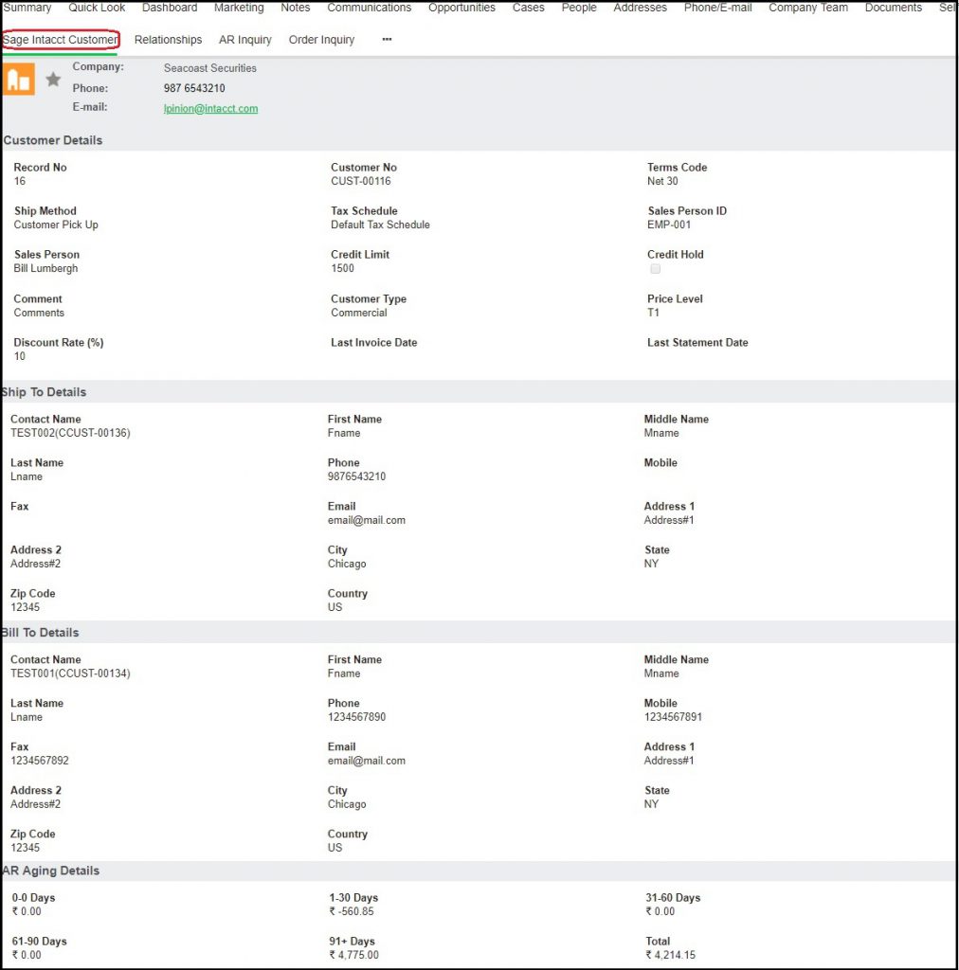Click the sales person Bill Lumbergh
The image size is (959, 970).
click(x=45, y=268)
